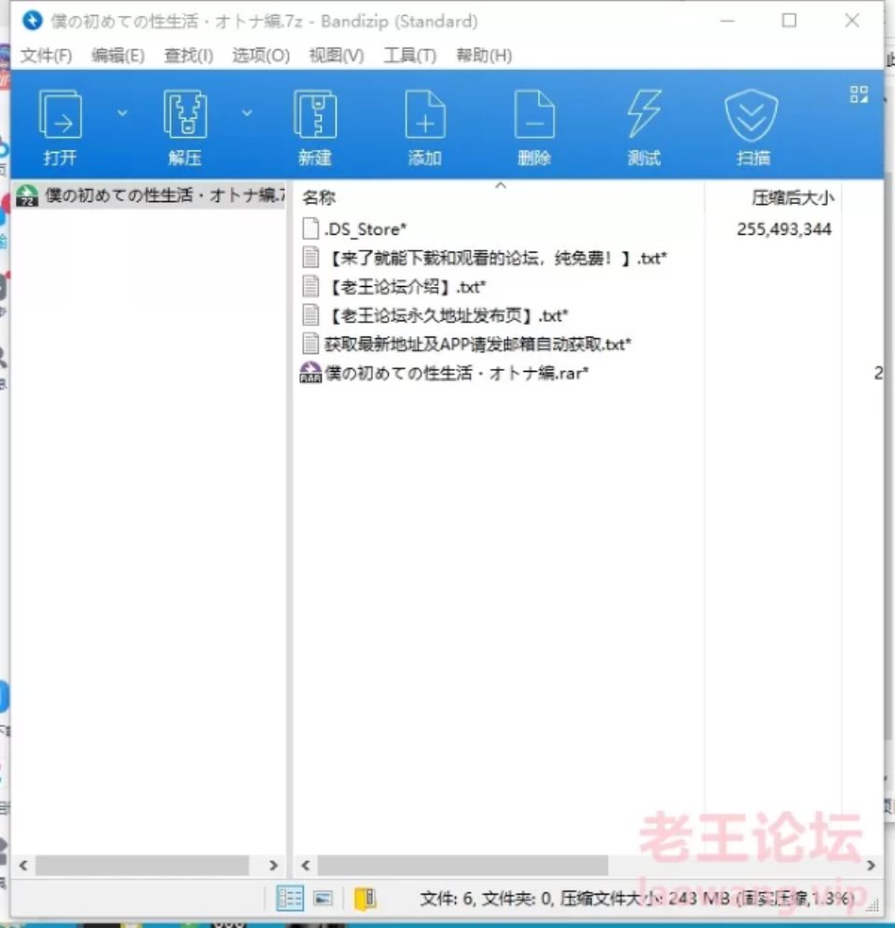Expand the 打开 dropdown arrow
Image resolution: width=895 pixels, height=928 pixels.
pyautogui.click(x=123, y=113)
